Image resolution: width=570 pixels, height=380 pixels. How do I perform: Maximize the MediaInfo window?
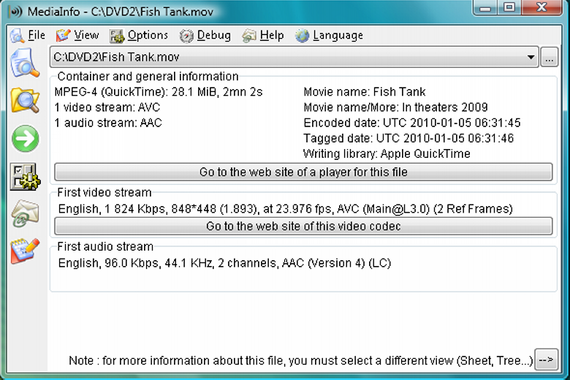click(x=509, y=7)
